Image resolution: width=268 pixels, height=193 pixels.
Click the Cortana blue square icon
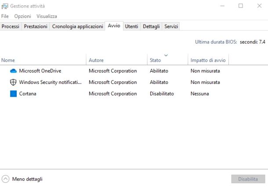pos(13,94)
